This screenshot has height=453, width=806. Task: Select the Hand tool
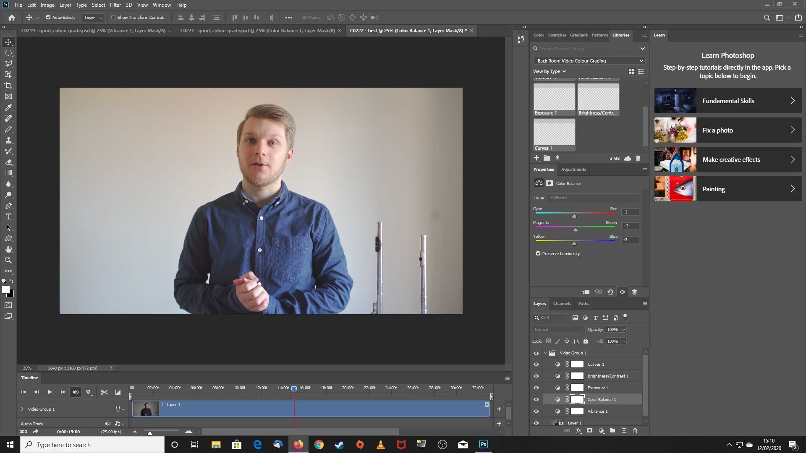[8, 250]
